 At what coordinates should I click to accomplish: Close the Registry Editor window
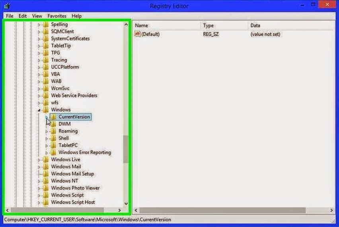(327, 4)
